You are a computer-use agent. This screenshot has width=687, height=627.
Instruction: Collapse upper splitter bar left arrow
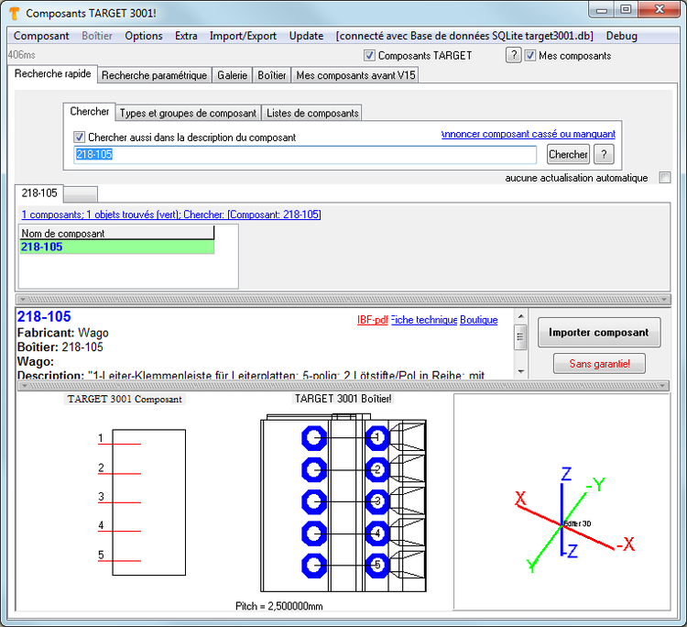click(23, 300)
